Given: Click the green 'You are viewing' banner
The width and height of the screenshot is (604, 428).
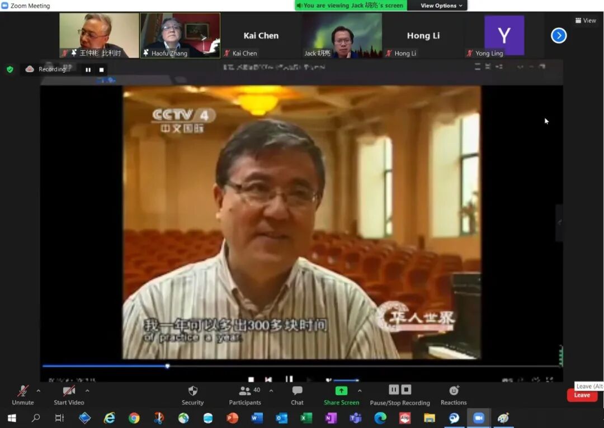Looking at the screenshot, I should point(351,6).
